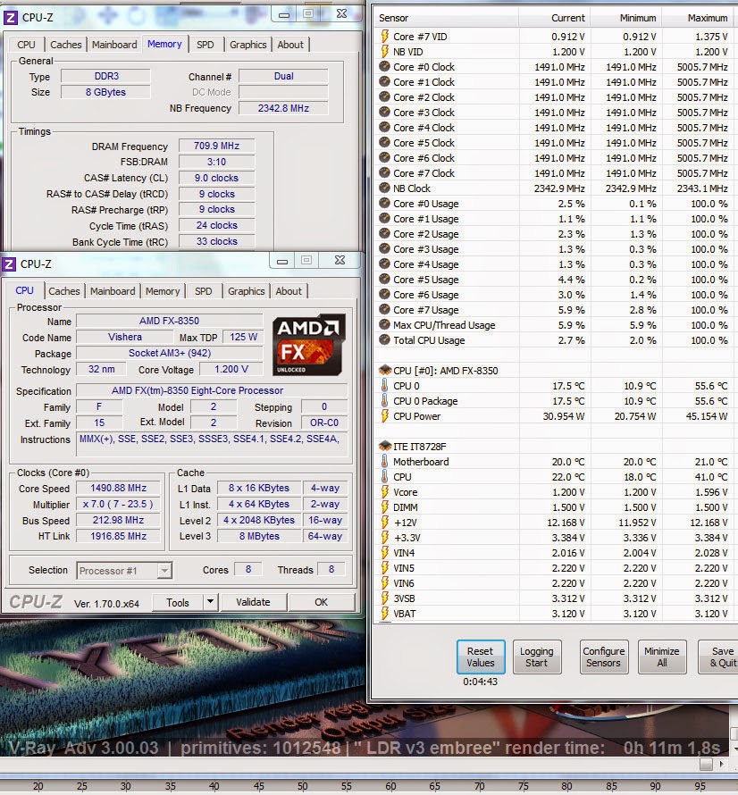Screen dimensions: 738x795
Task: Click the thermometer icon beside CPU 0 Package
Action: click(384, 400)
